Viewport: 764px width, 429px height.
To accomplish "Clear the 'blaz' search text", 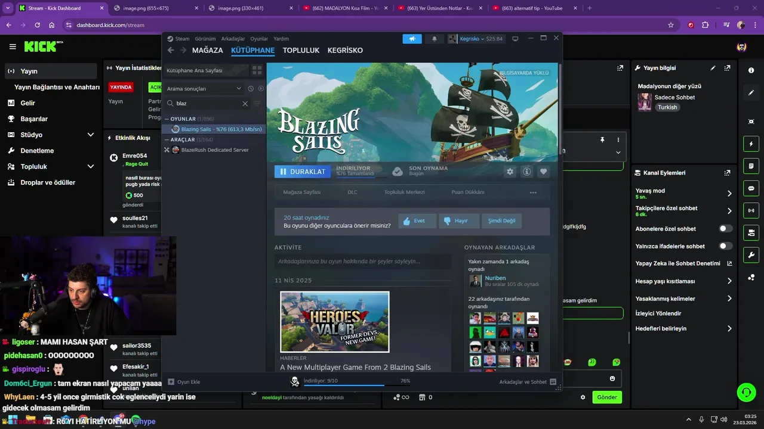I will tap(245, 103).
